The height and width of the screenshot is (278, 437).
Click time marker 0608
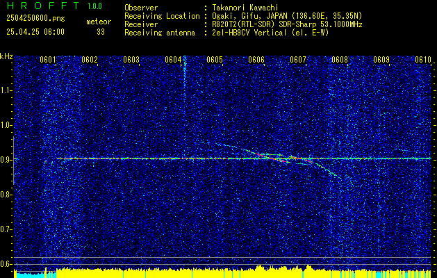tap(340, 60)
